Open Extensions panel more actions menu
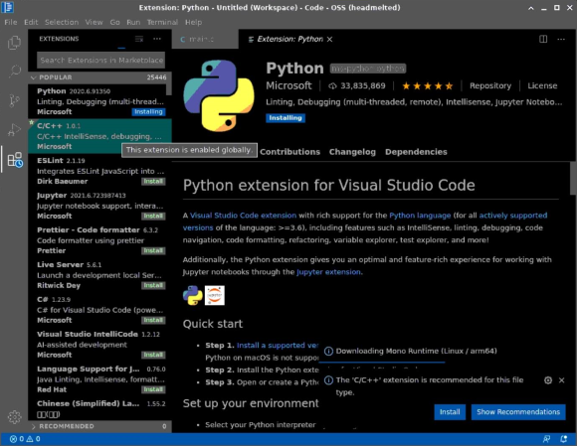Image resolution: width=577 pixels, height=446 pixels. click(x=157, y=39)
